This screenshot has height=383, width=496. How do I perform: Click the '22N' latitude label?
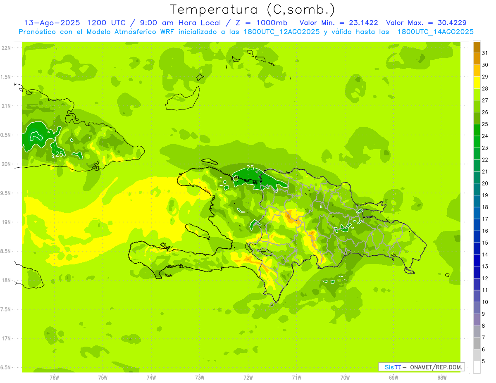pyautogui.click(x=7, y=48)
